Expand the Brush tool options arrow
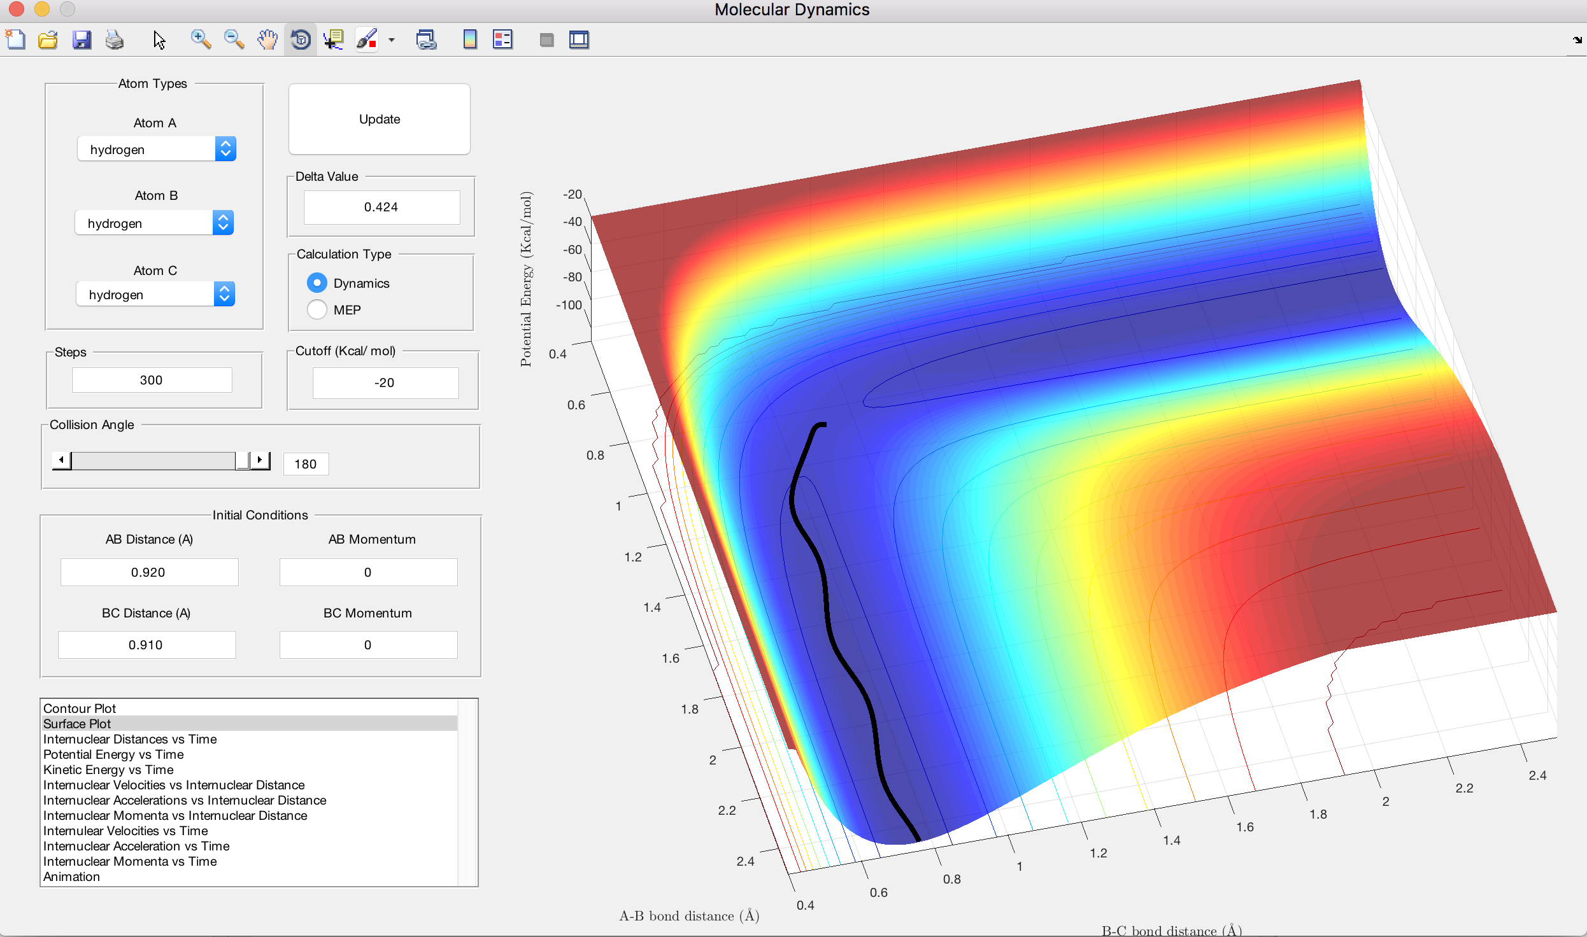Screen dimensions: 1587x937 click(392, 40)
